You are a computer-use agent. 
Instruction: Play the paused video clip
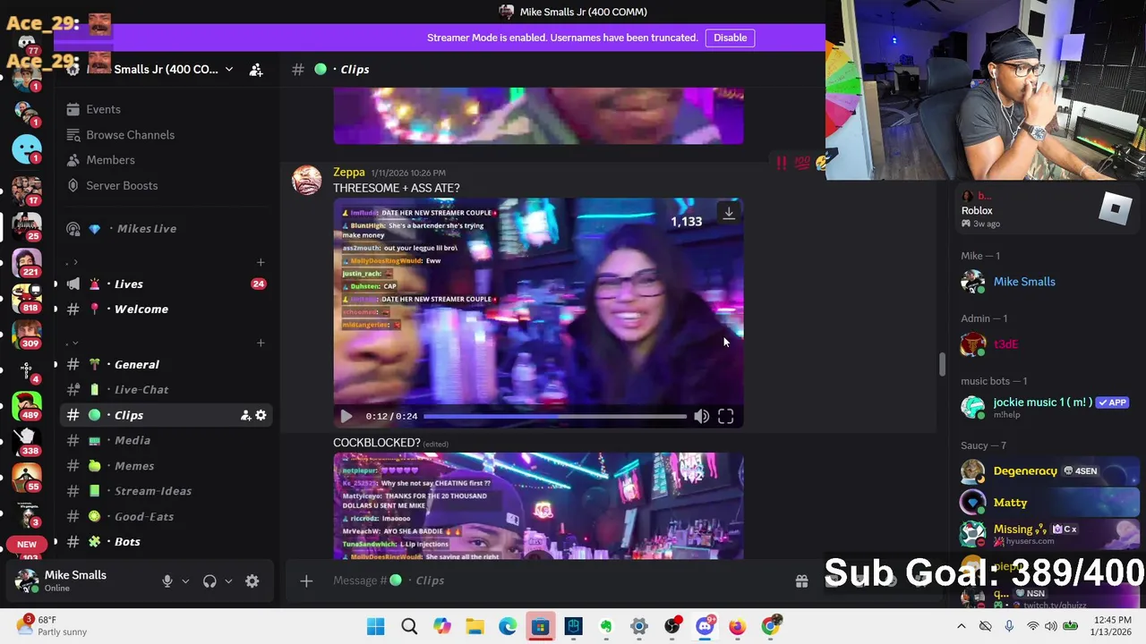tap(346, 416)
